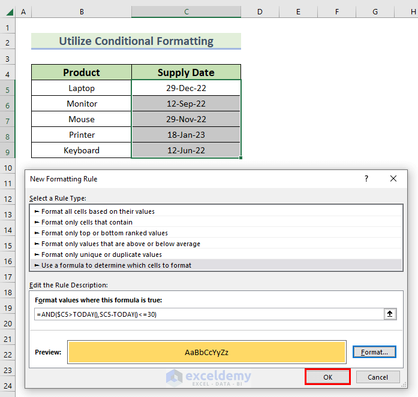The width and height of the screenshot is (418, 397).
Task: Pick 'Format only values that are above or below average'
Action: 121,244
